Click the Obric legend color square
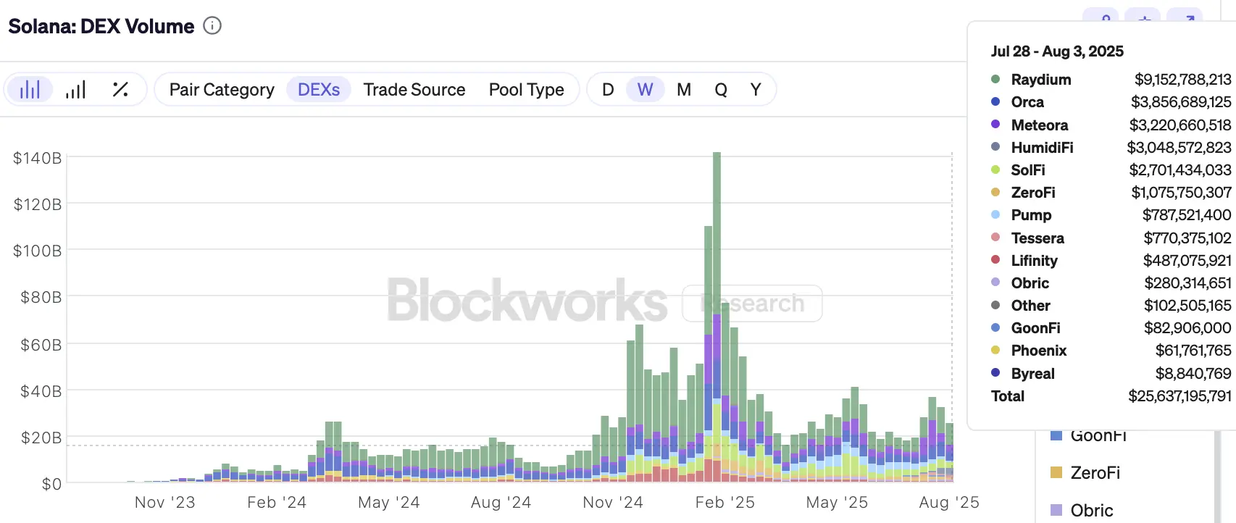 pyautogui.click(x=1056, y=511)
